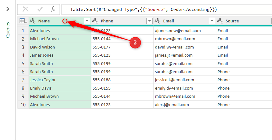Click the ABC data type icon for Name
272x140 pixels.
[32, 21]
